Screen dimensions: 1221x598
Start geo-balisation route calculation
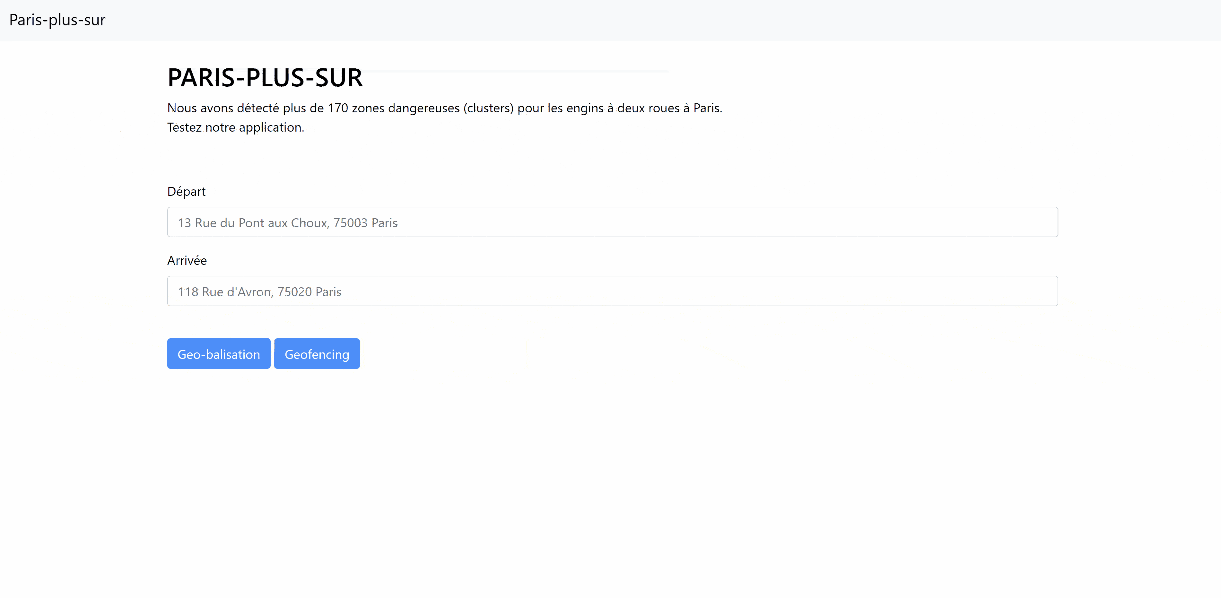click(219, 354)
